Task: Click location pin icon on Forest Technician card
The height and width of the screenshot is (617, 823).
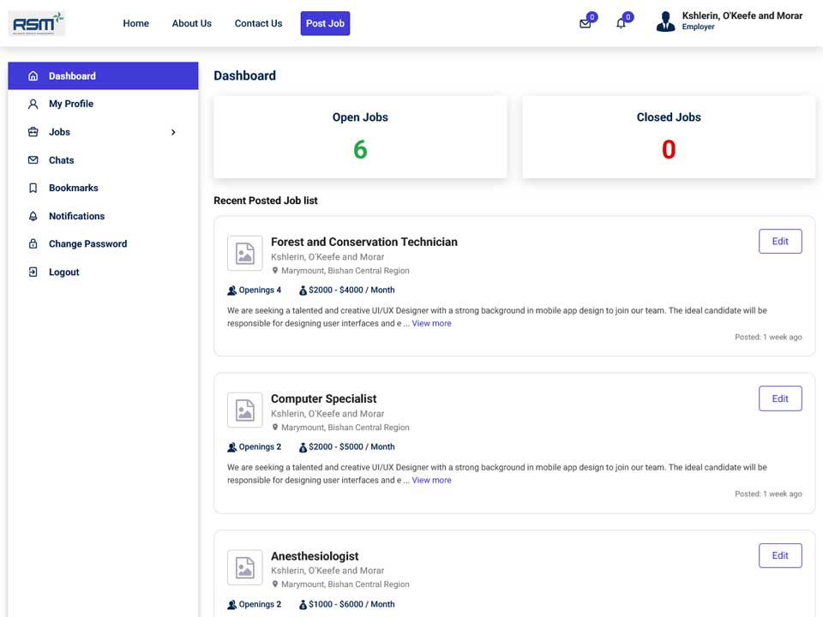Action: point(275,271)
